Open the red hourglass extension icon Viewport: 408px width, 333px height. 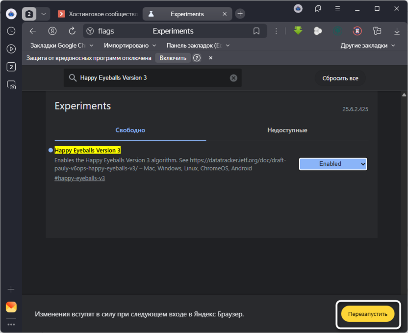(357, 31)
